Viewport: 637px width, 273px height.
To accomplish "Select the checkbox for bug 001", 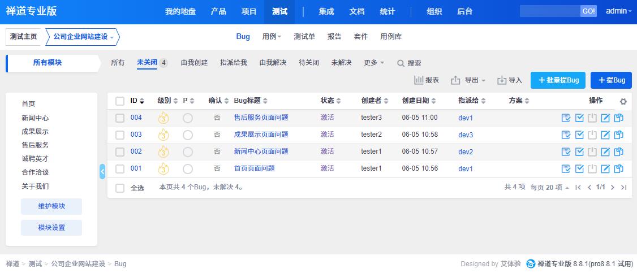I will pyautogui.click(x=120, y=169).
